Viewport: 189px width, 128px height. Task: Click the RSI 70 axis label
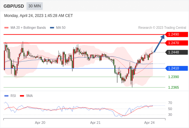point(170,103)
